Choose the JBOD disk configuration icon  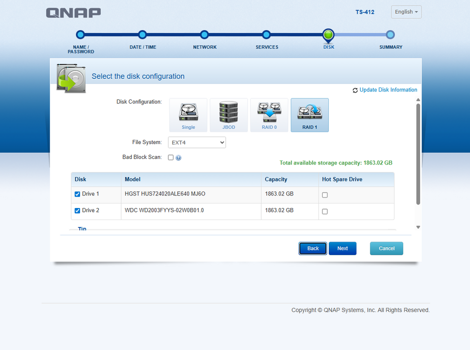229,115
